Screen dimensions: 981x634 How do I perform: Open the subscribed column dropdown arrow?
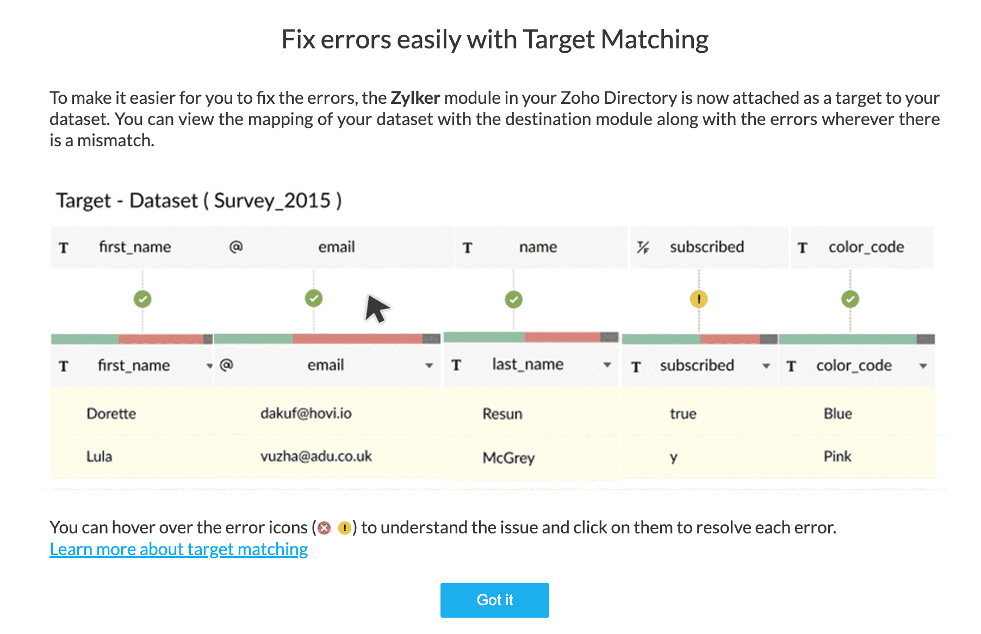pos(766,366)
